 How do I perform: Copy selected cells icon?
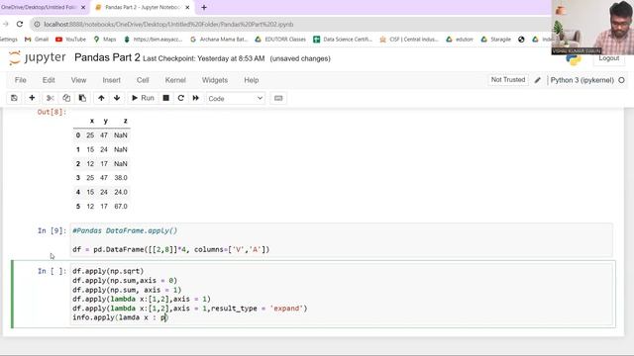[66, 98]
